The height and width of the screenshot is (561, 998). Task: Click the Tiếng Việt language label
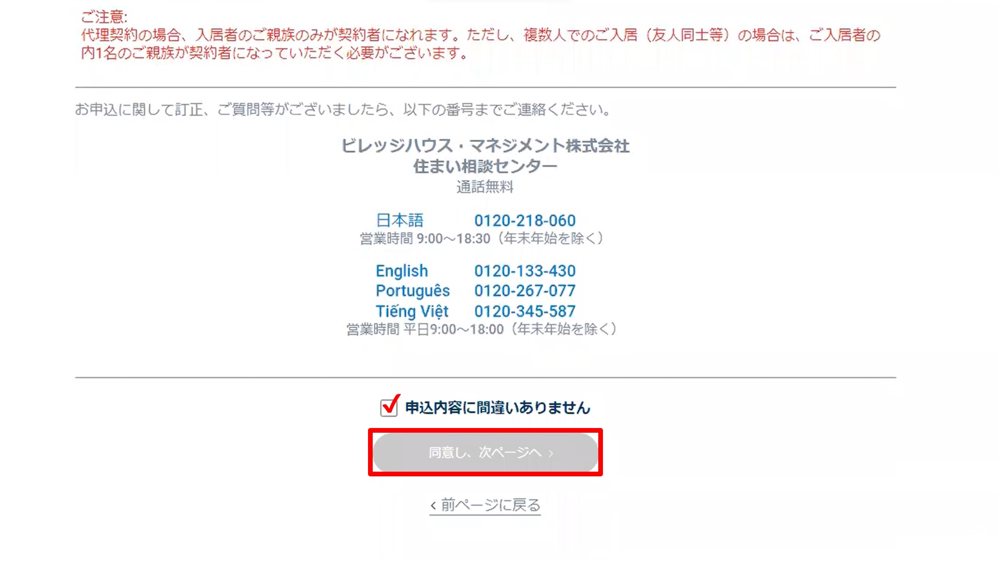click(412, 312)
